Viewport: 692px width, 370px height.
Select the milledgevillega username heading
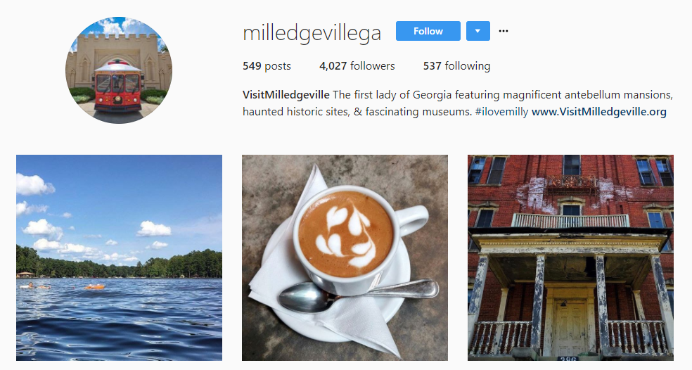[312, 33]
